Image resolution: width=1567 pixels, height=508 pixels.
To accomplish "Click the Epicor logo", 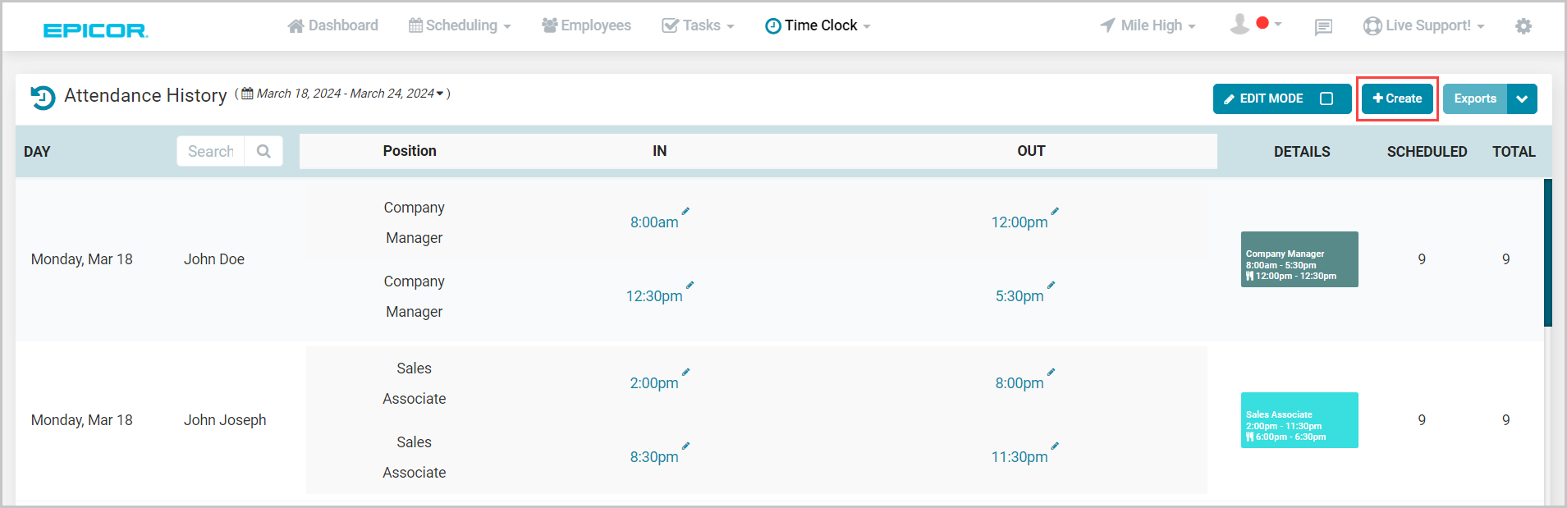I will pyautogui.click(x=95, y=30).
